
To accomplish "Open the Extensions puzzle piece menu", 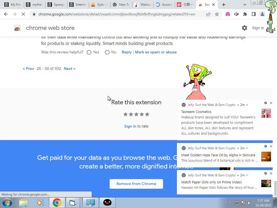I will [x=245, y=14].
